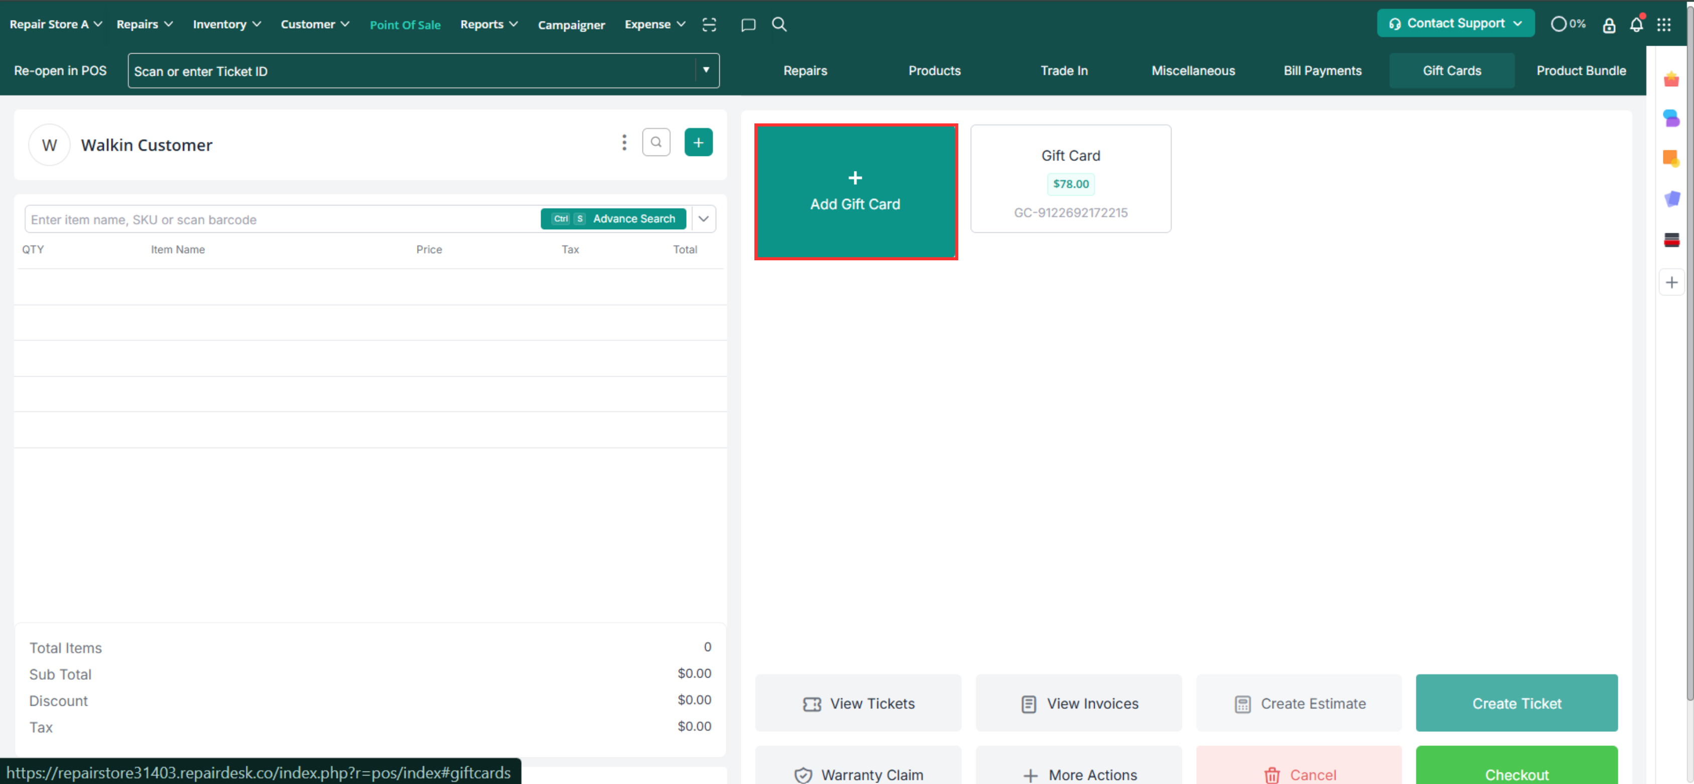Click the blue-purple chat sidebar icon
The image size is (1694, 784).
[x=1671, y=118]
